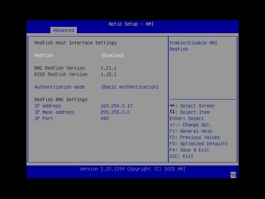Click the BMC Redfish Version label

[60, 68]
